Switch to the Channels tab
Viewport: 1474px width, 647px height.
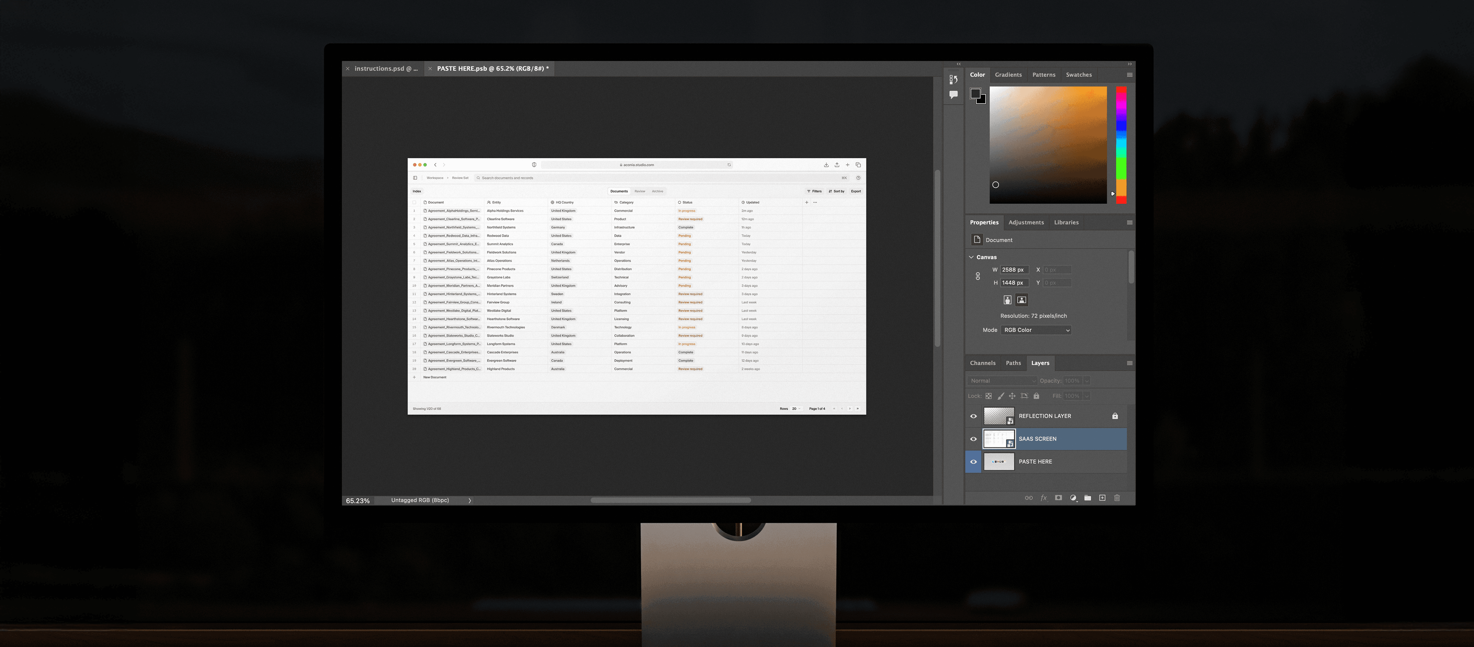[x=983, y=363]
